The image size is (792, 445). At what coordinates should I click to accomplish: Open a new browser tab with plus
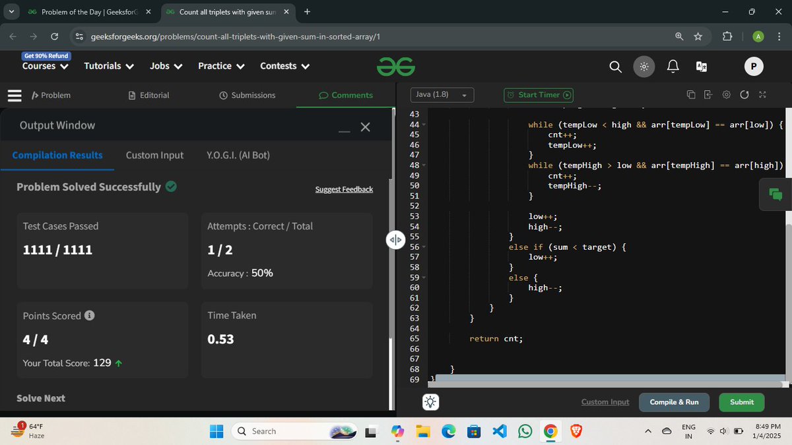point(308,12)
